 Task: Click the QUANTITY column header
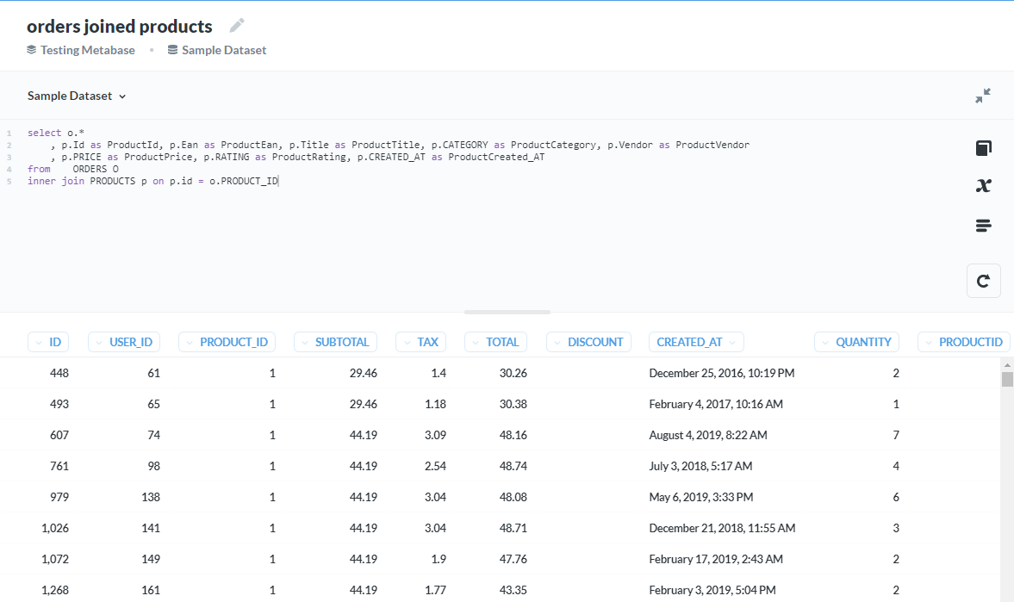coord(857,342)
